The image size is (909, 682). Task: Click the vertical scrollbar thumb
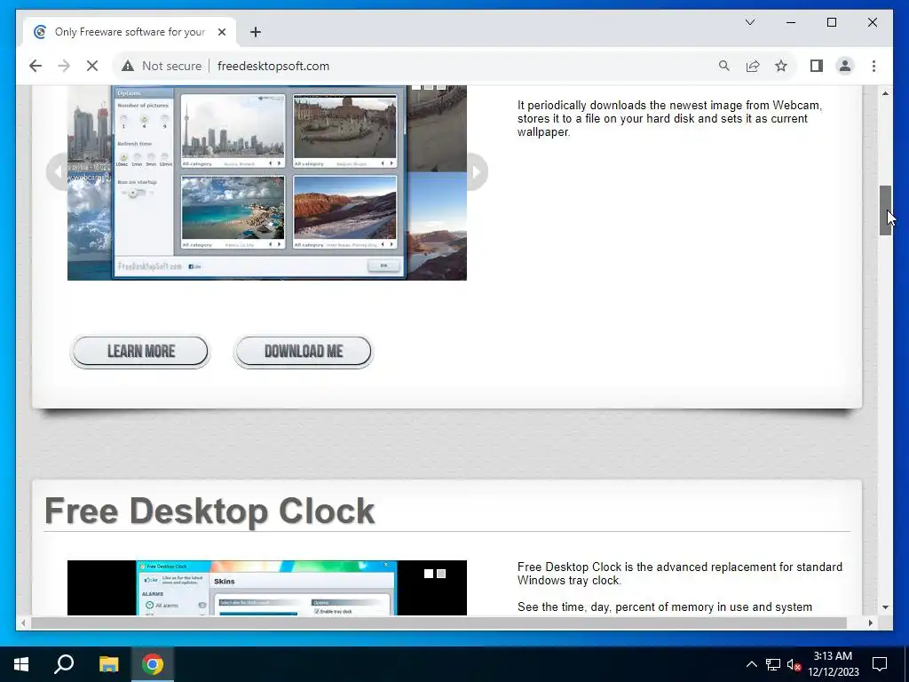(885, 210)
